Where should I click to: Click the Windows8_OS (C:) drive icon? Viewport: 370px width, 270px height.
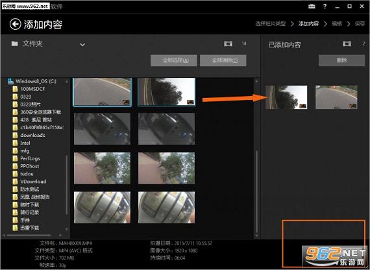(10, 81)
